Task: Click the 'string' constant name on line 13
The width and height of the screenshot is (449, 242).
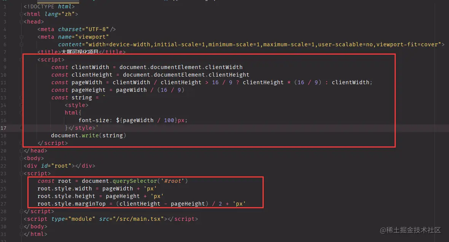Action: tap(81, 97)
